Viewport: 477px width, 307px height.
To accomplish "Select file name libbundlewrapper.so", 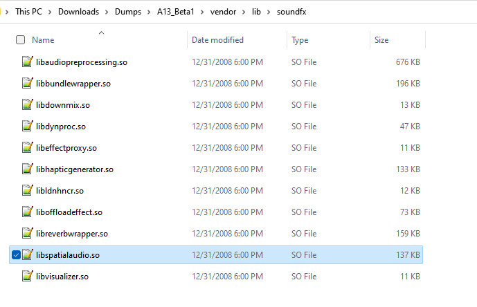I will (73, 84).
